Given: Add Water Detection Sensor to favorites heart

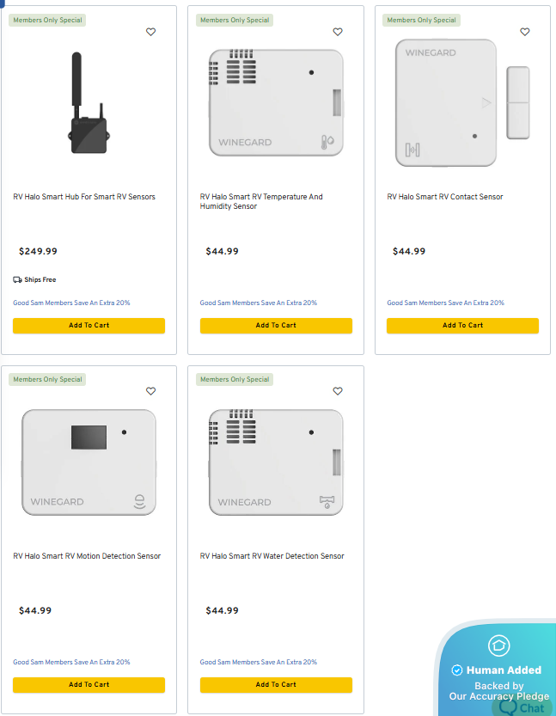Looking at the screenshot, I should click(x=338, y=391).
